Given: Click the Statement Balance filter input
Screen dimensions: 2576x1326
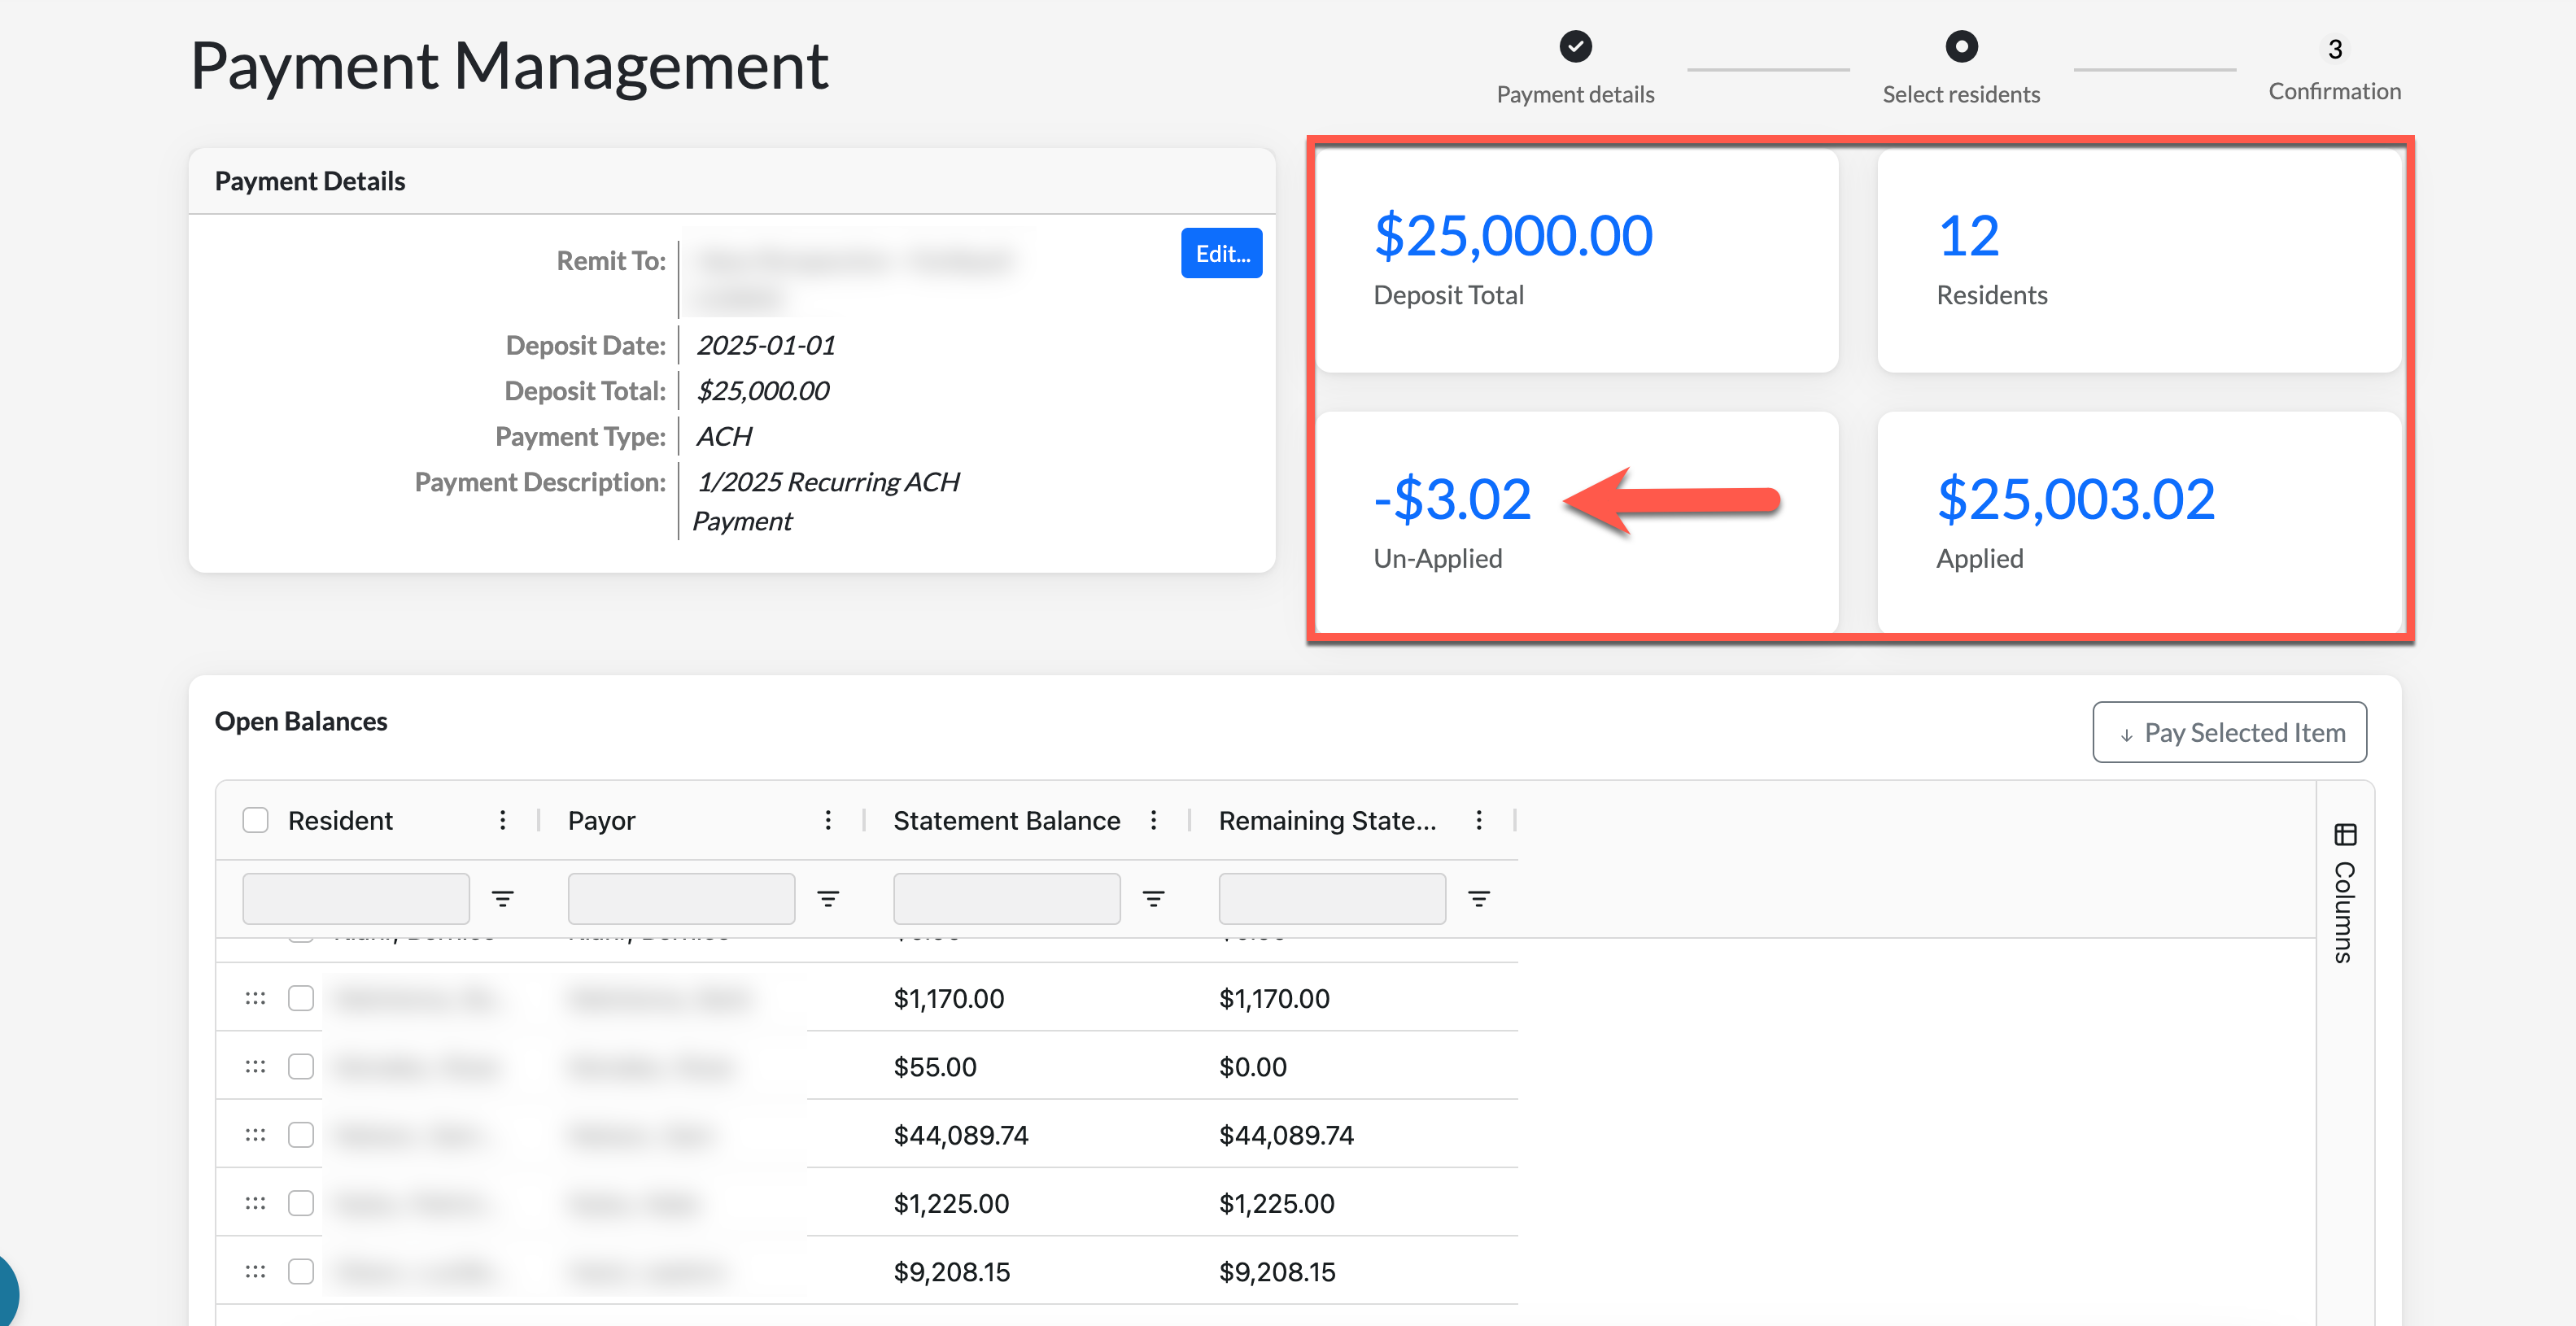Looking at the screenshot, I should point(1006,898).
